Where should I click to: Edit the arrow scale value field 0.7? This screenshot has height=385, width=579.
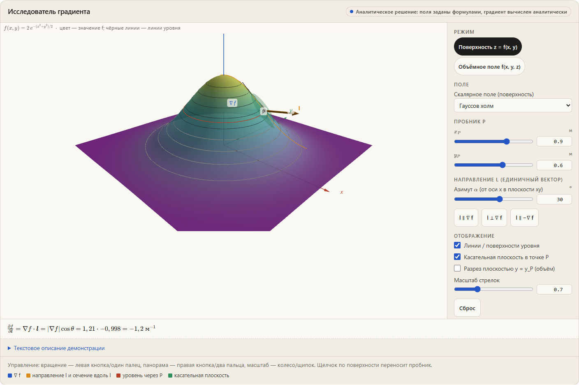(554, 290)
